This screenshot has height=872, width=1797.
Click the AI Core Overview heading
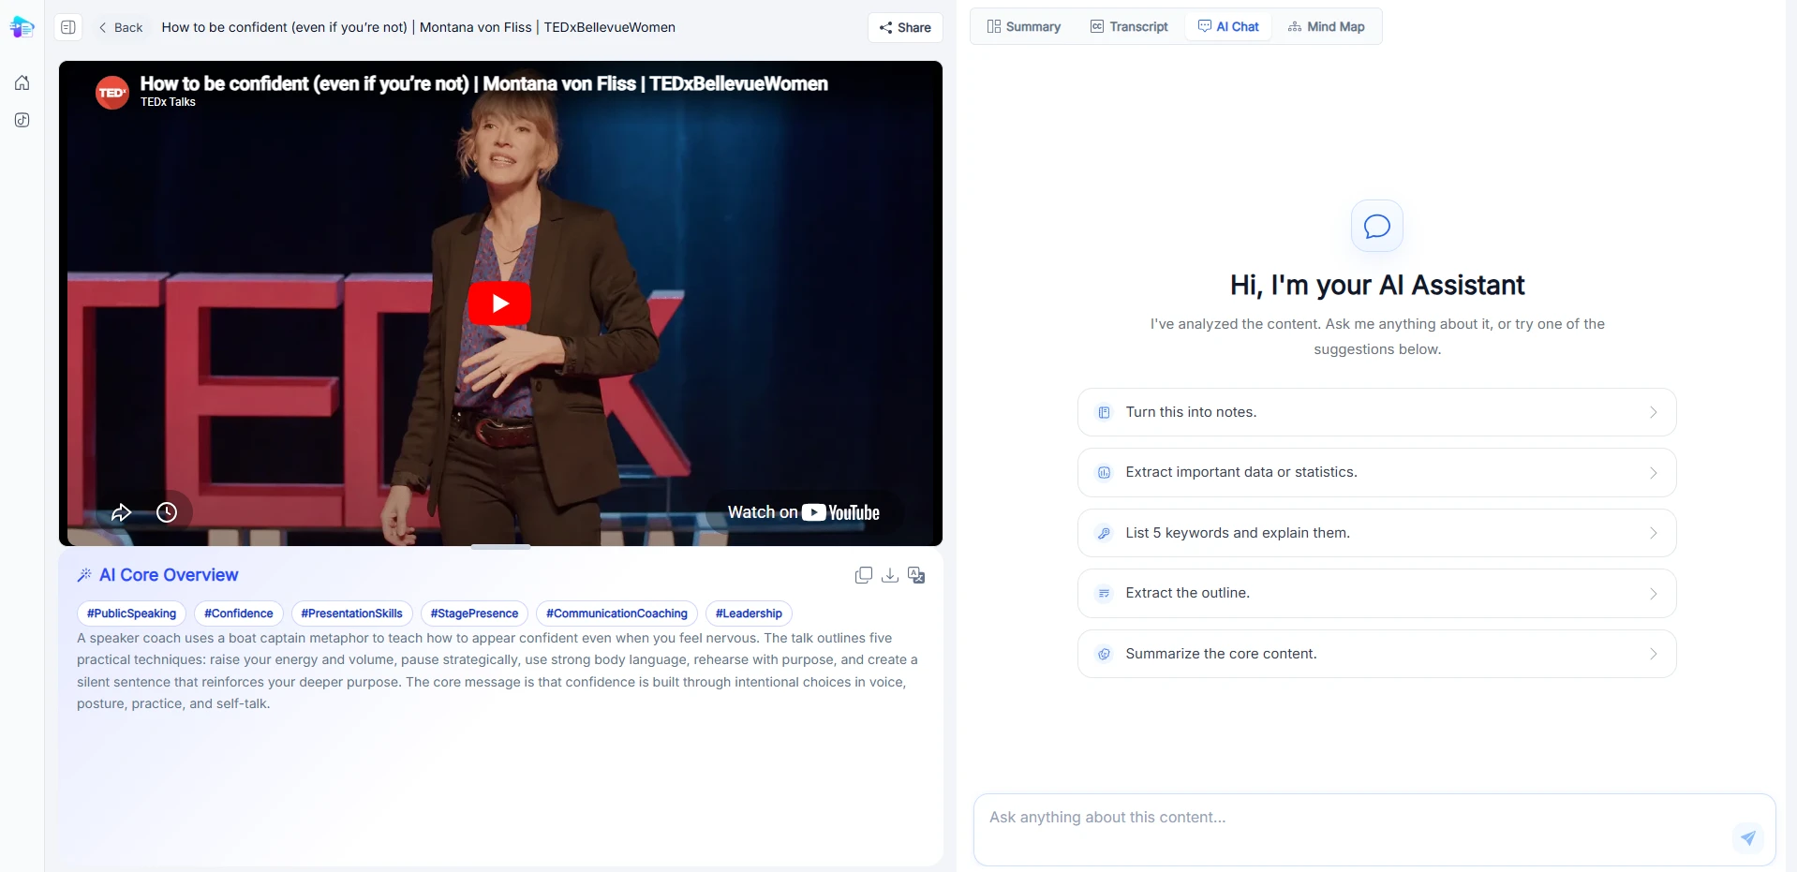169,575
